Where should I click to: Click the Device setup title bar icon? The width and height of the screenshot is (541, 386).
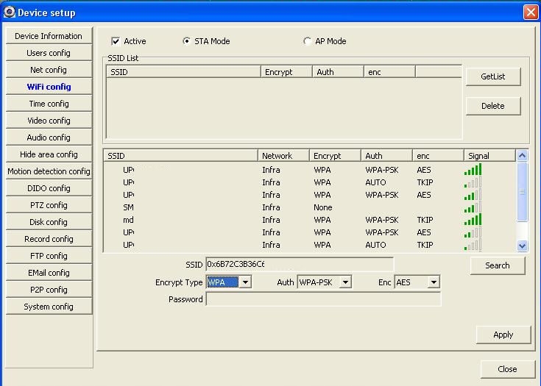[x=9, y=12]
